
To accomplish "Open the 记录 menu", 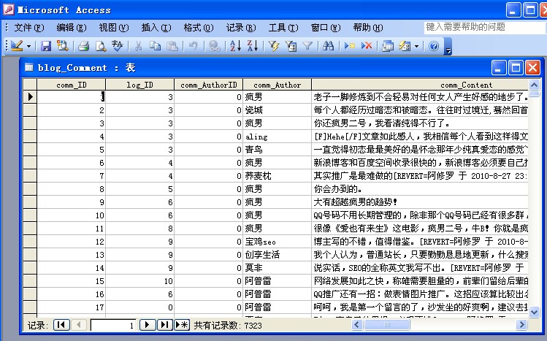I will (x=241, y=28).
